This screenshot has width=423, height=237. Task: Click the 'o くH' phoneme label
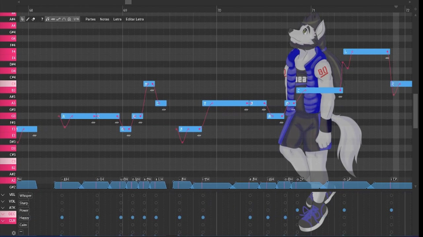coord(100,179)
